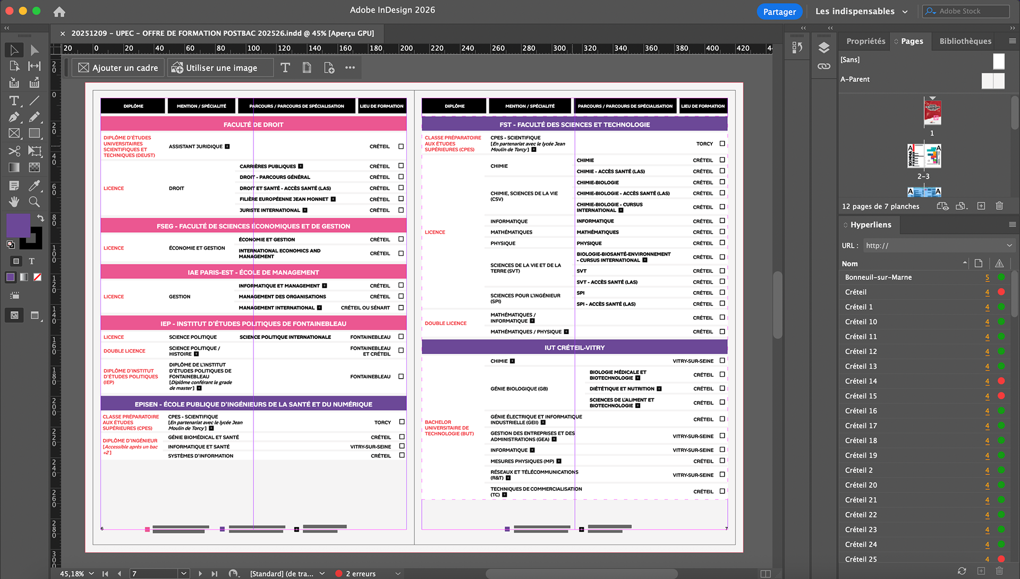This screenshot has width=1020, height=579.
Task: Activate the Eyedropper tool
Action: 35,185
